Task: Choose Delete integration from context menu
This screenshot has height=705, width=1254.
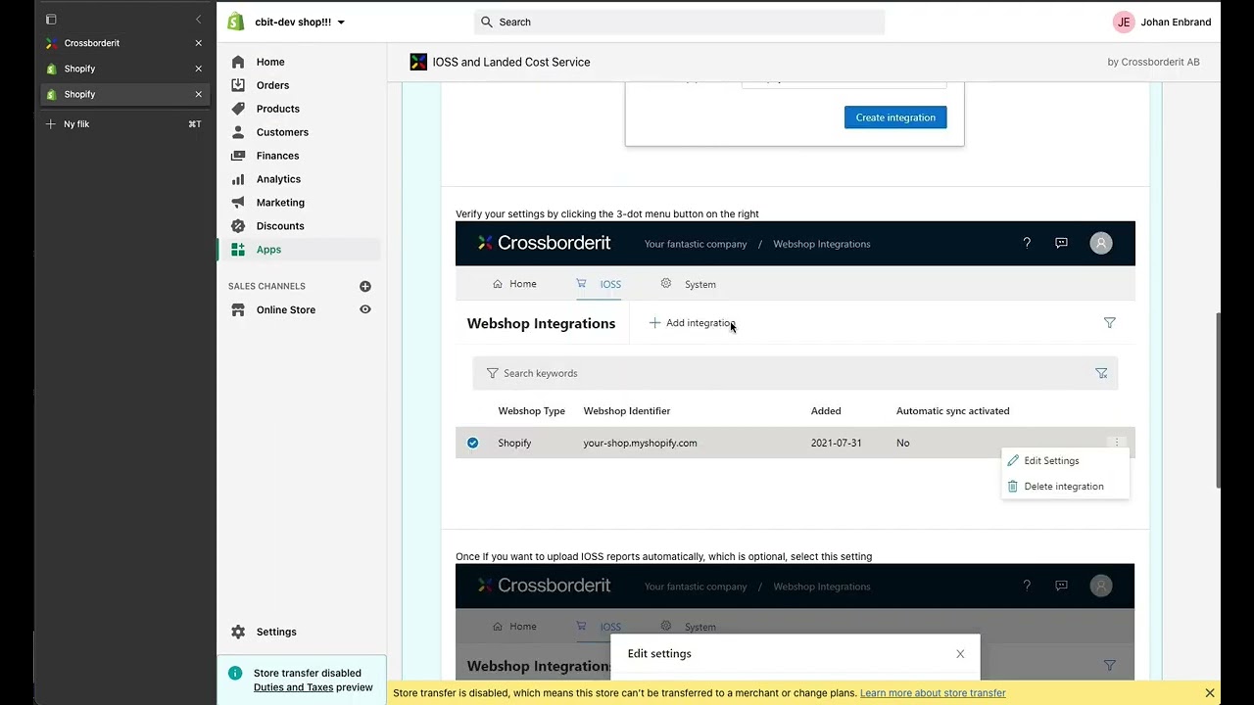Action: tap(1065, 487)
